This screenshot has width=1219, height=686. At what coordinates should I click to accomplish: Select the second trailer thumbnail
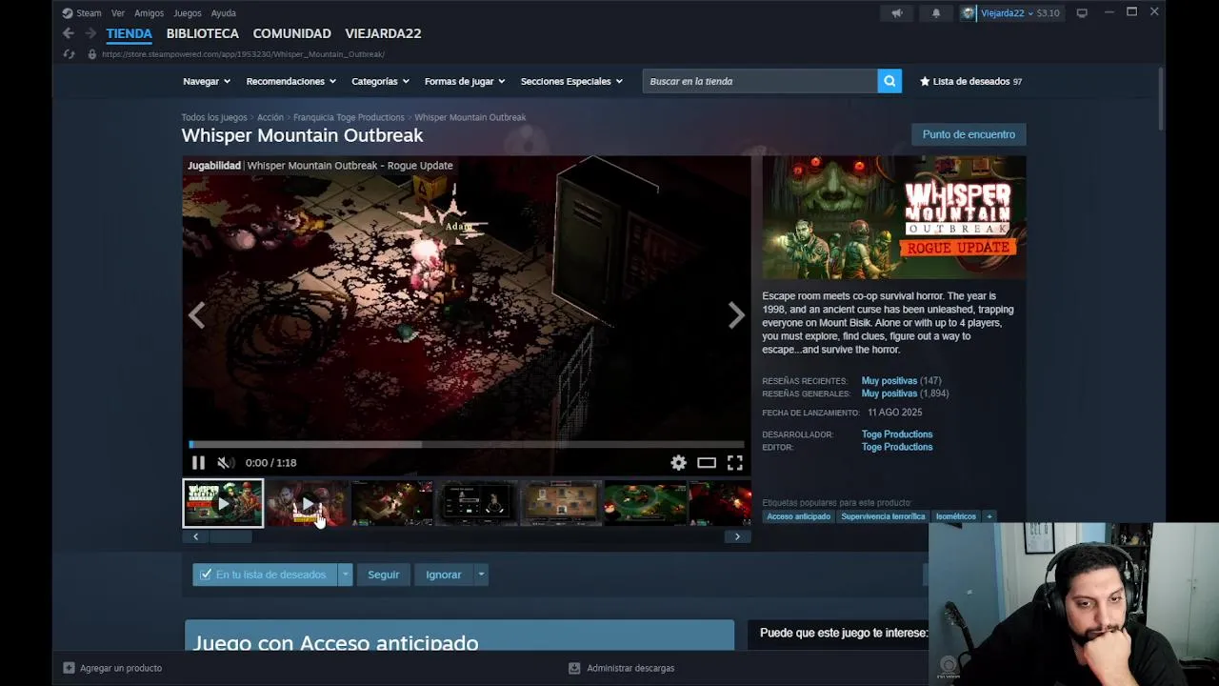click(x=307, y=503)
